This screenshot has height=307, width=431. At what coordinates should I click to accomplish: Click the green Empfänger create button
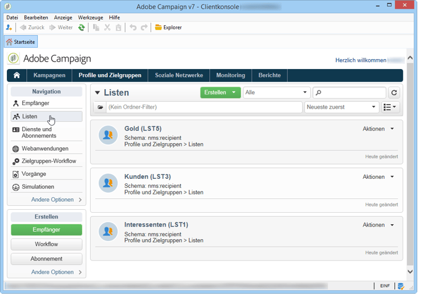47,230
